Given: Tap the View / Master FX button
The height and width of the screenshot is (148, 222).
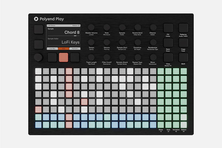Looking at the screenshot, I should (168, 57).
